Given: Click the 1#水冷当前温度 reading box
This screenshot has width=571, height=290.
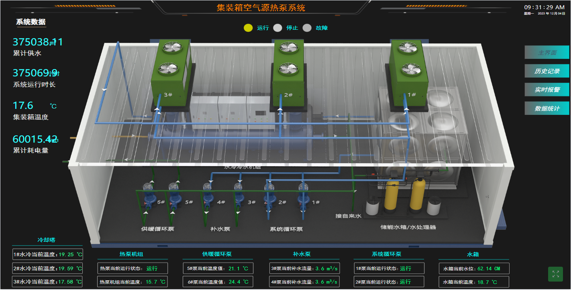Looking at the screenshot, I should click(x=47, y=254).
